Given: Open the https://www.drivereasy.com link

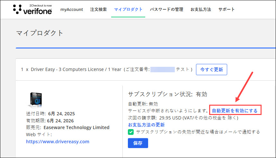Looking at the screenshot, I should pyautogui.click(x=58, y=141).
